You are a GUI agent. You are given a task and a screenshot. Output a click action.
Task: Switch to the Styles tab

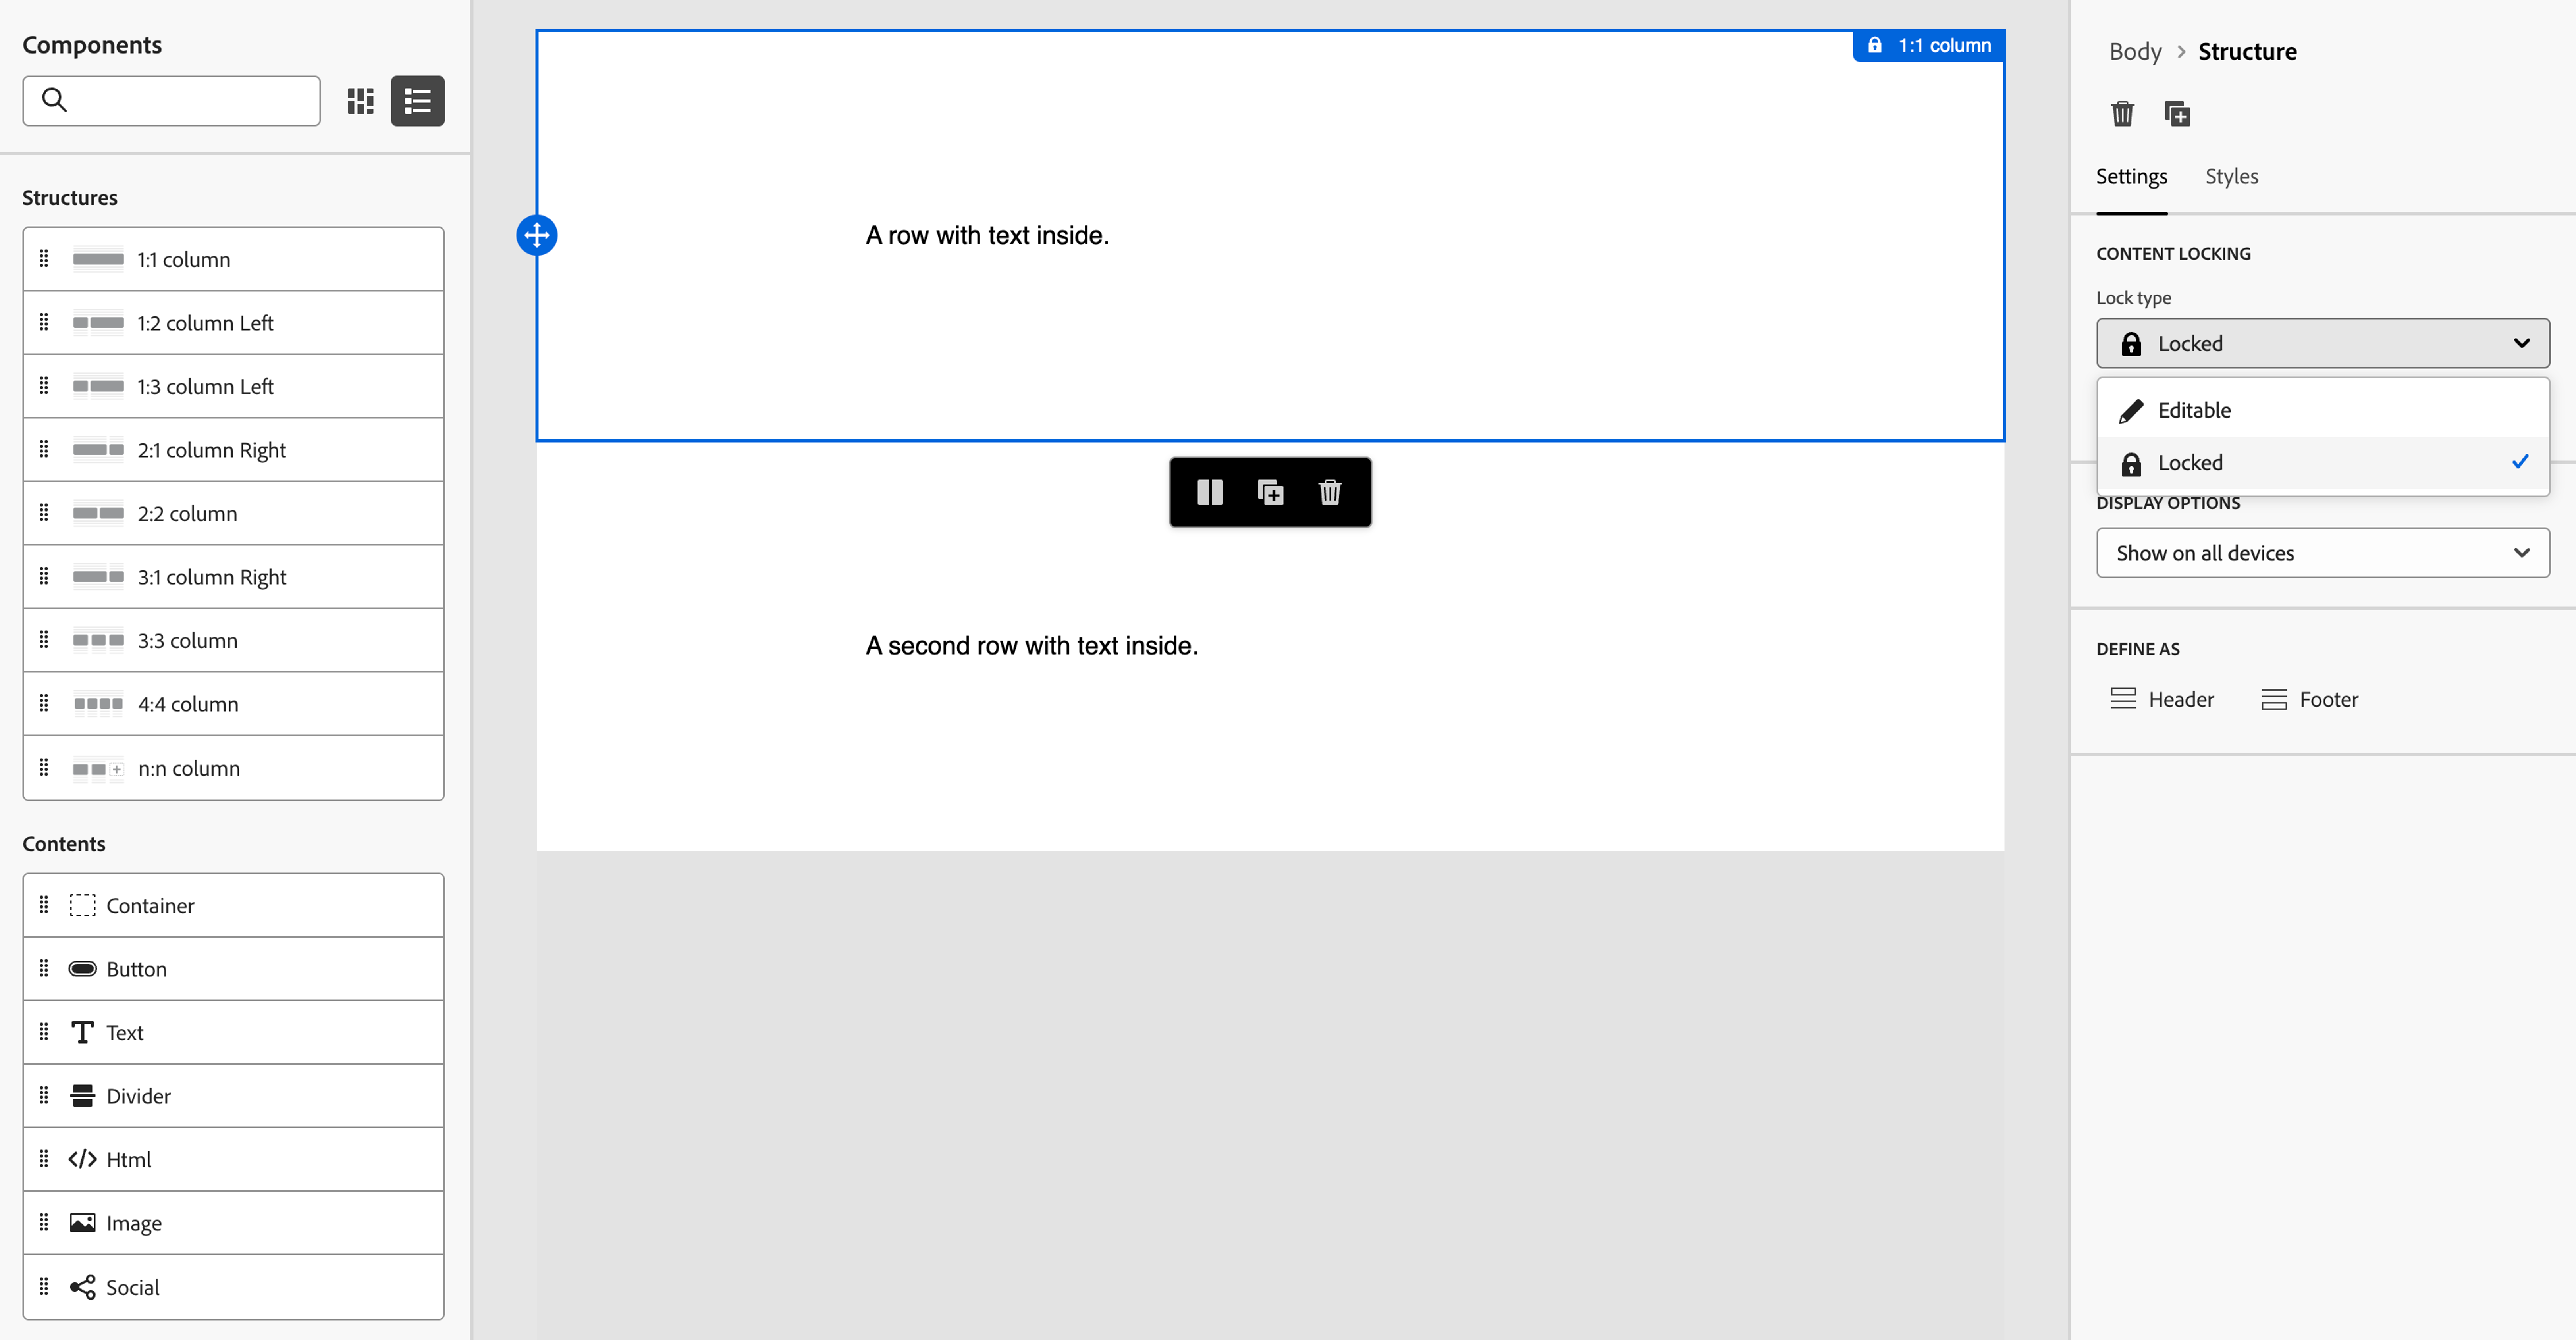click(2232, 177)
